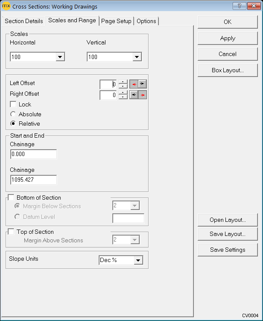263x321 pixels.
Task: Click the help question mark button in title bar
Action: [x=239, y=6]
